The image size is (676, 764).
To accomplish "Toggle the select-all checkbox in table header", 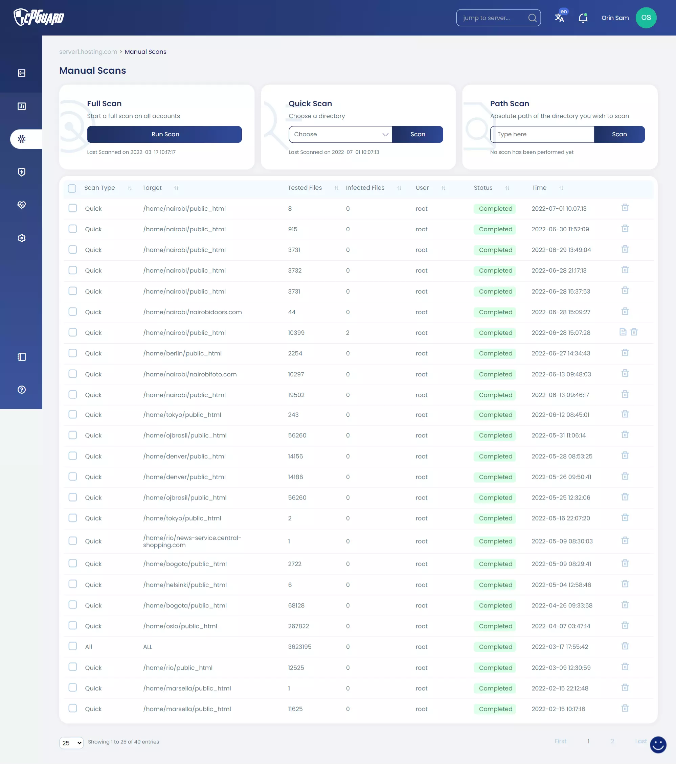I will tap(72, 189).
